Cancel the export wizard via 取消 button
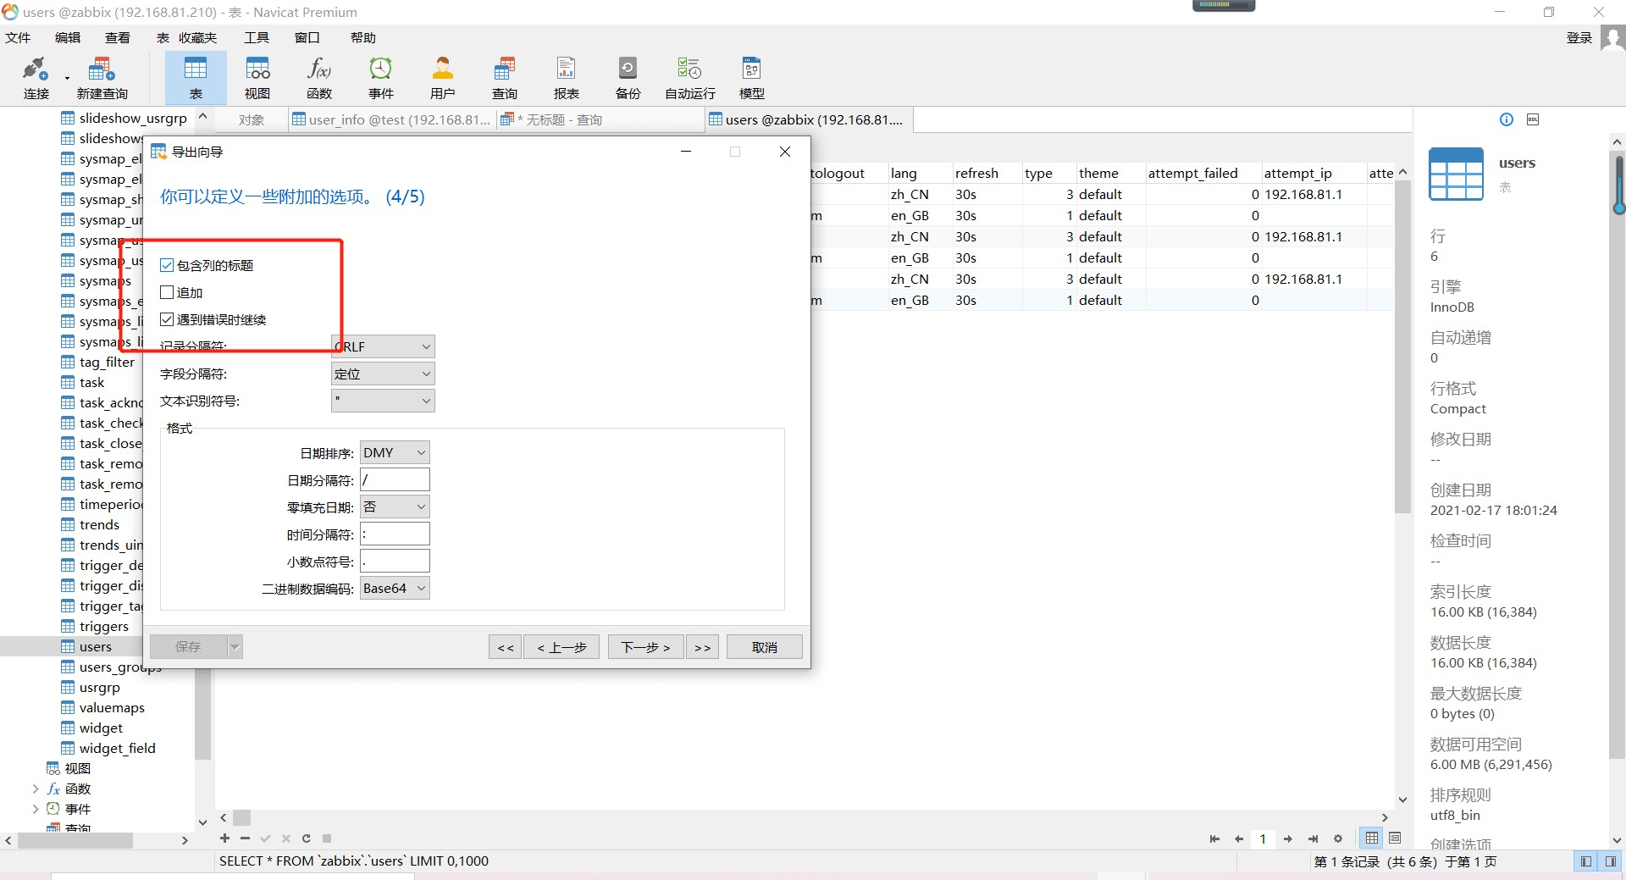The image size is (1626, 880). tap(763, 646)
